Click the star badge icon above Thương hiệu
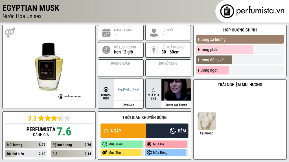289x162 pixels. (106, 89)
